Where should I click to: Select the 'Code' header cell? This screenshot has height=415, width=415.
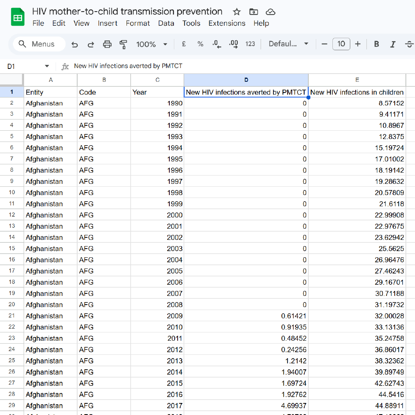104,92
